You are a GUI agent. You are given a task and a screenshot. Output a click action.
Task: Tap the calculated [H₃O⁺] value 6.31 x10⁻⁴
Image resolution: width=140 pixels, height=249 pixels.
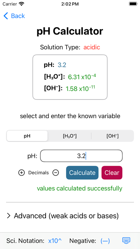coord(82,77)
